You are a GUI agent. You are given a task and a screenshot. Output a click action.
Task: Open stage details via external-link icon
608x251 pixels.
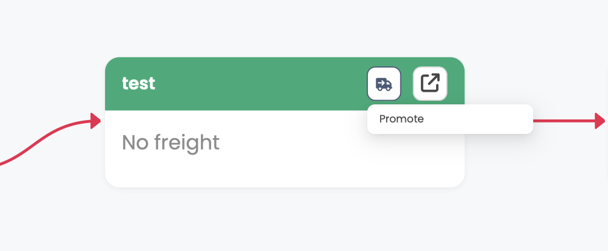(x=429, y=83)
